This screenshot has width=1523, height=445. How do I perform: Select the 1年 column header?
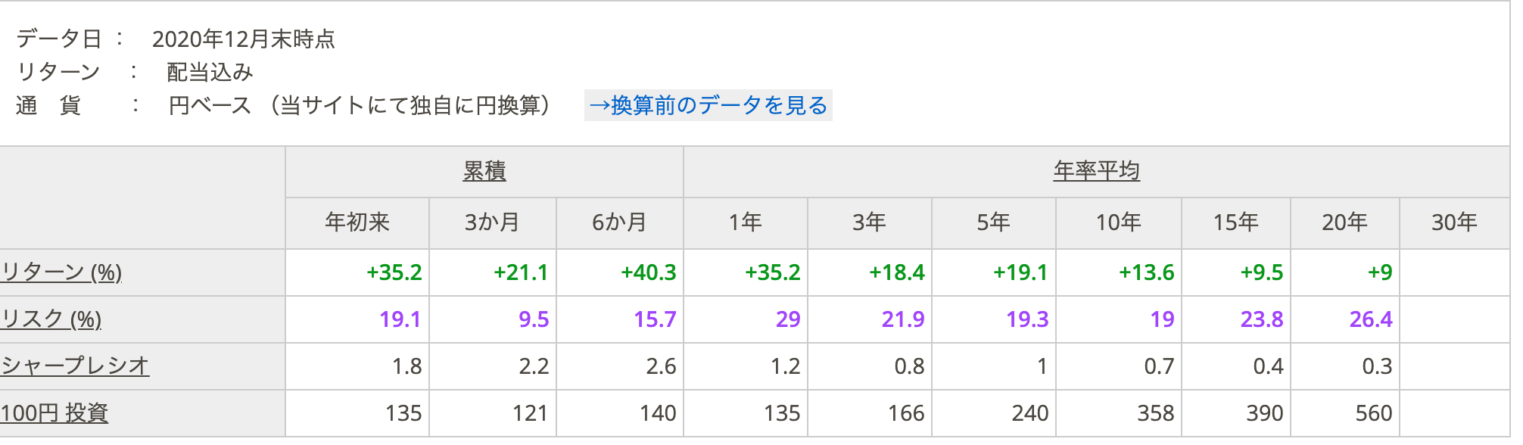tap(746, 222)
